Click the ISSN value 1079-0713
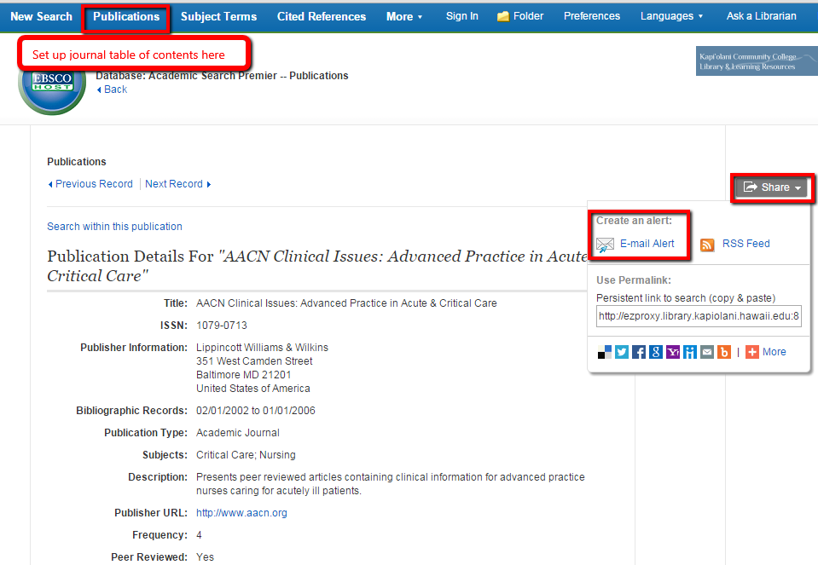 [x=222, y=326]
